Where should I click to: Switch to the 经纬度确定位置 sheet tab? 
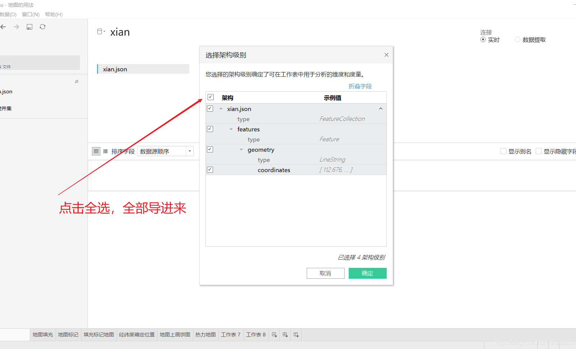[137, 335]
